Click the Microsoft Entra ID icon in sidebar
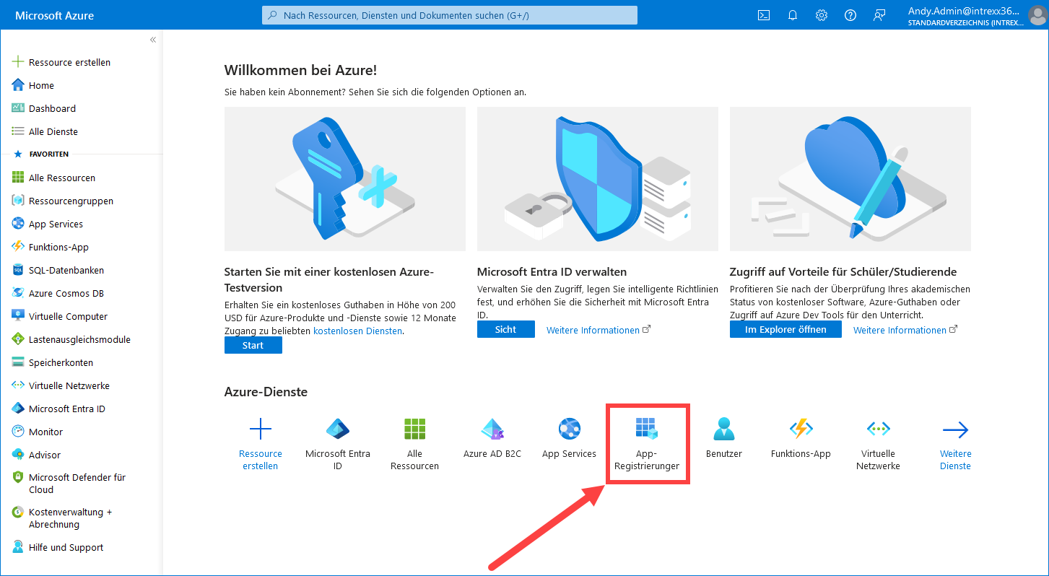This screenshot has height=576, width=1049. click(18, 409)
